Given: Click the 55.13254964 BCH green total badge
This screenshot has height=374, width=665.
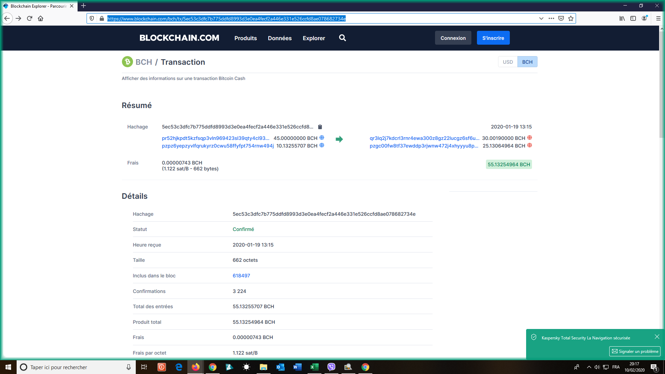Looking at the screenshot, I should (509, 164).
